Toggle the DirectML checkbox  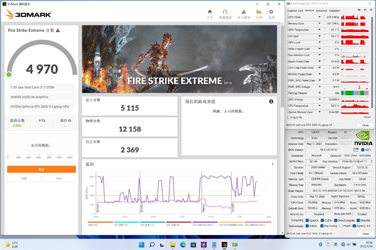tap(358, 220)
